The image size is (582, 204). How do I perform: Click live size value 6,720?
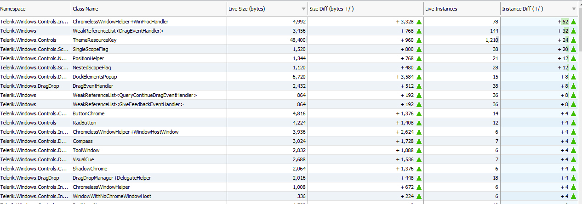click(x=299, y=77)
